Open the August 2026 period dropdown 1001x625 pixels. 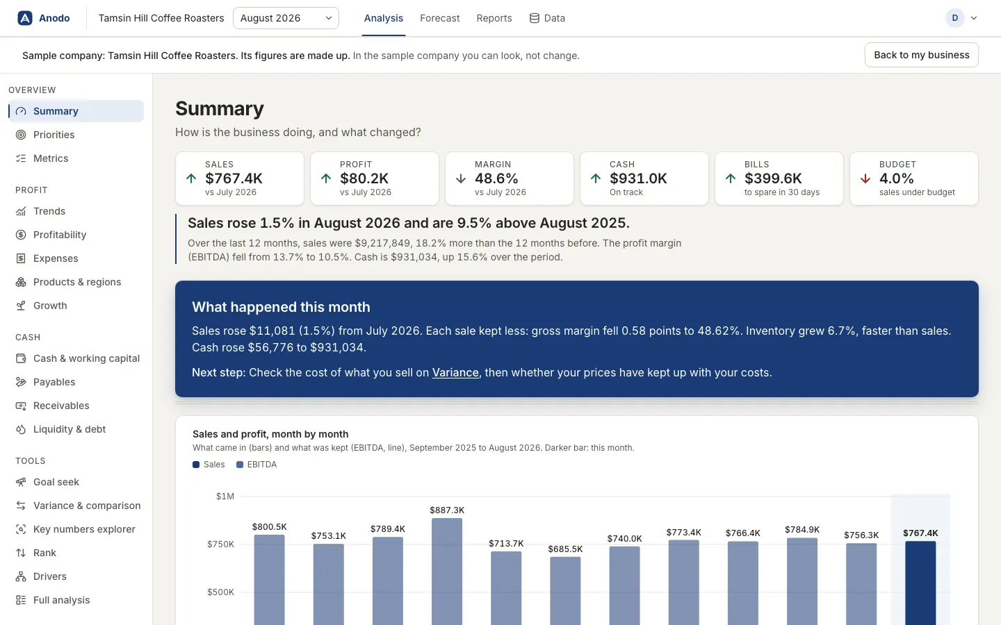[286, 18]
